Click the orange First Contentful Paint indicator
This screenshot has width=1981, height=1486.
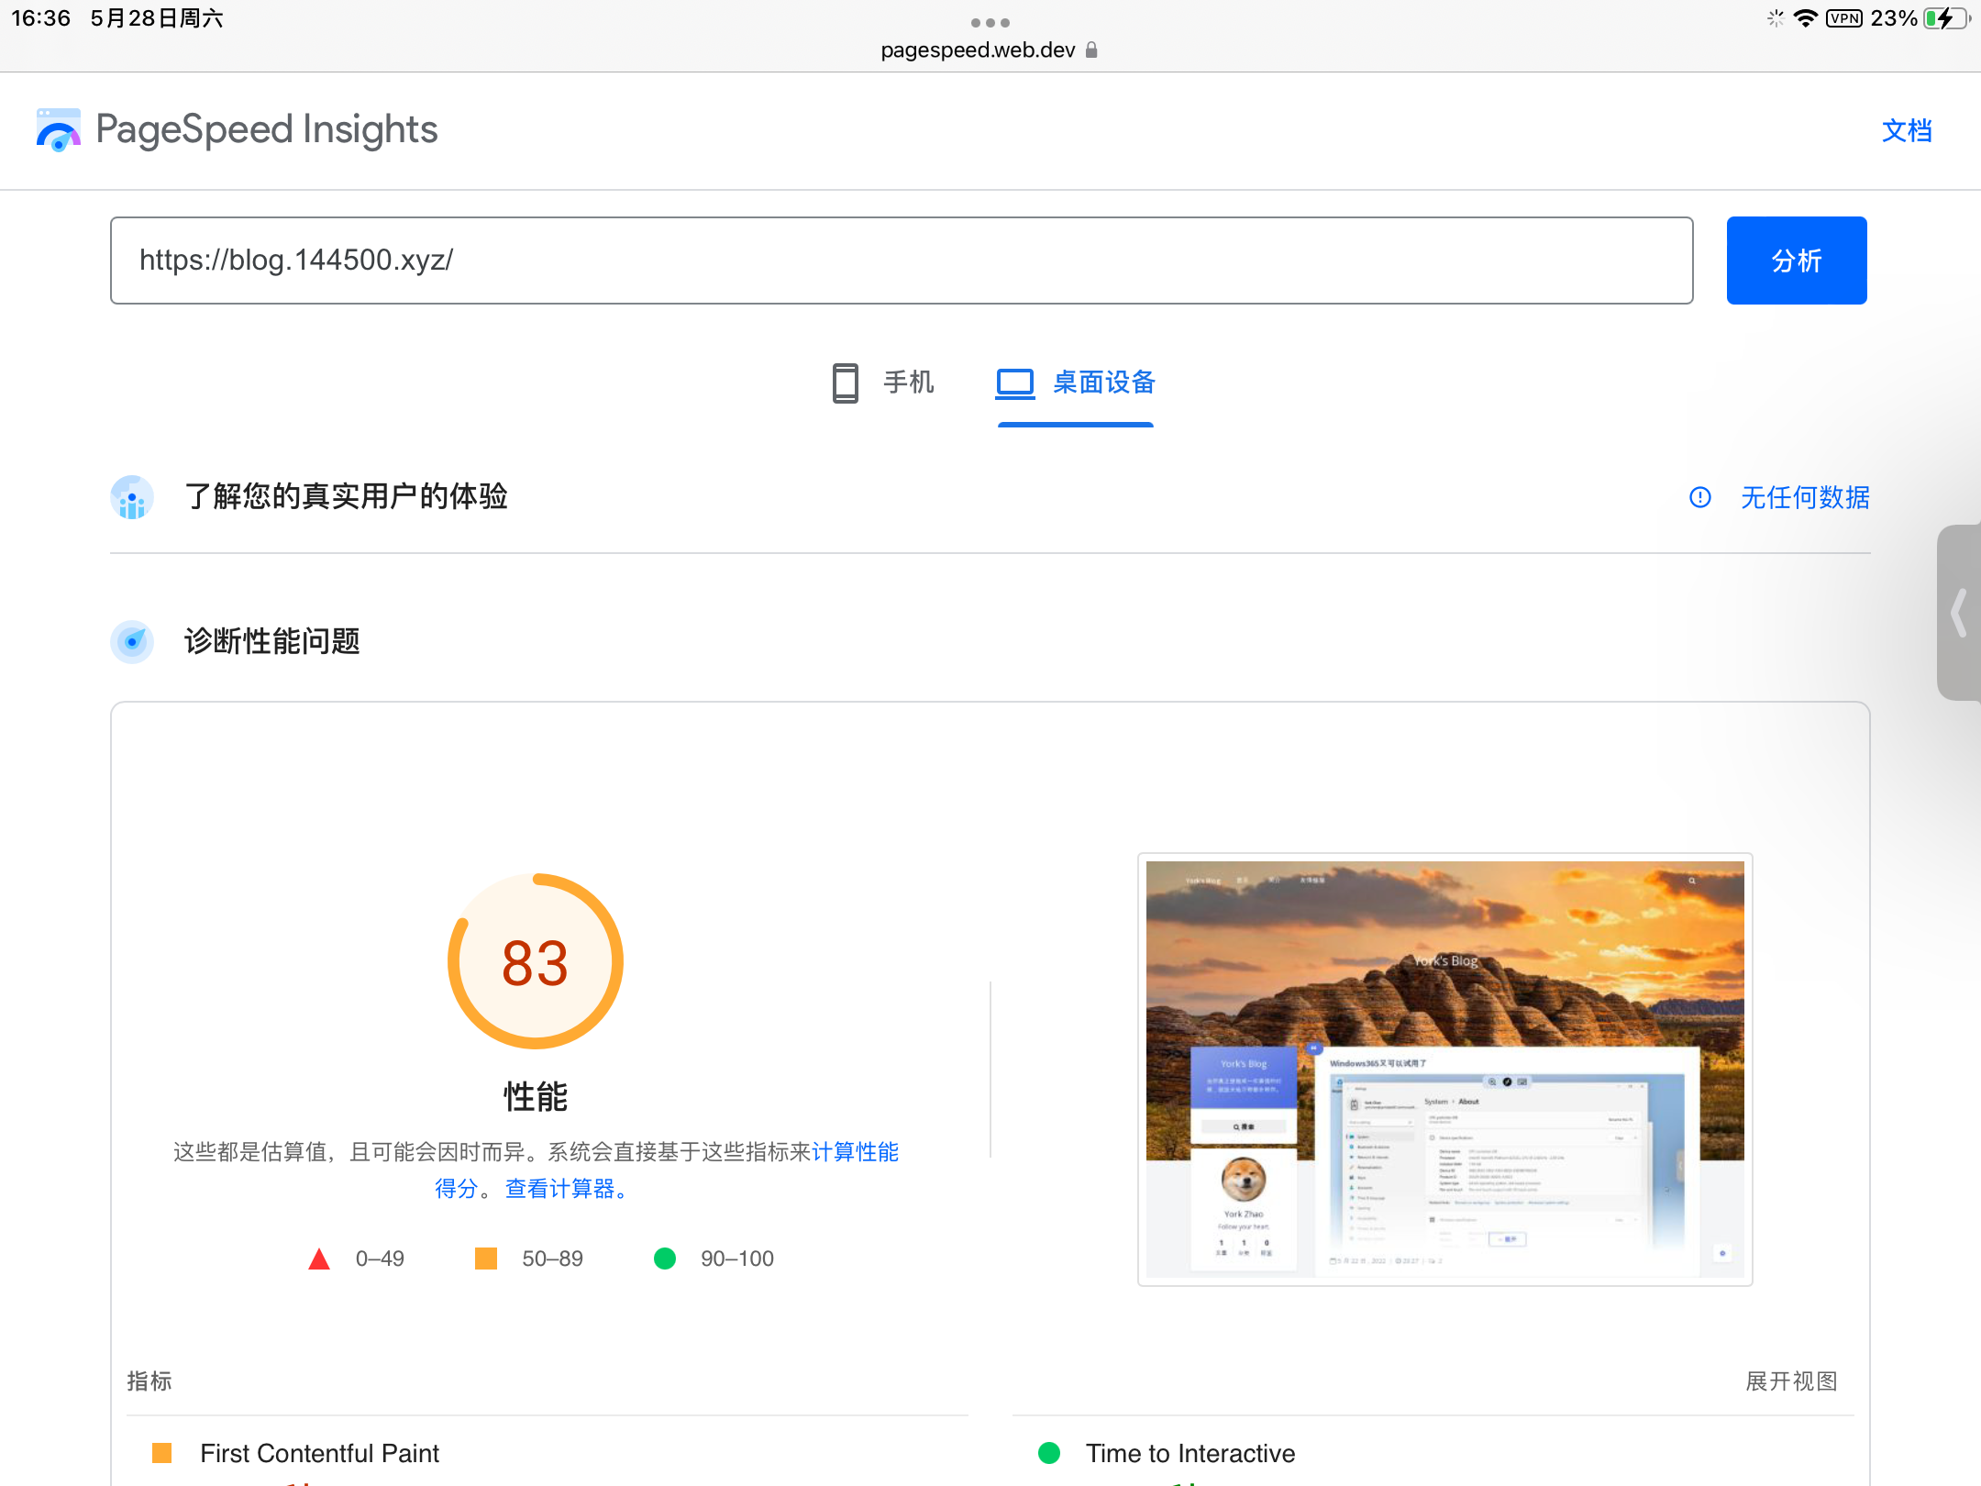(x=162, y=1453)
